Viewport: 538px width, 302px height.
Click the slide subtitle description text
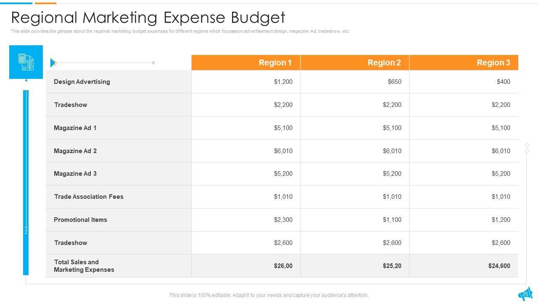point(180,31)
